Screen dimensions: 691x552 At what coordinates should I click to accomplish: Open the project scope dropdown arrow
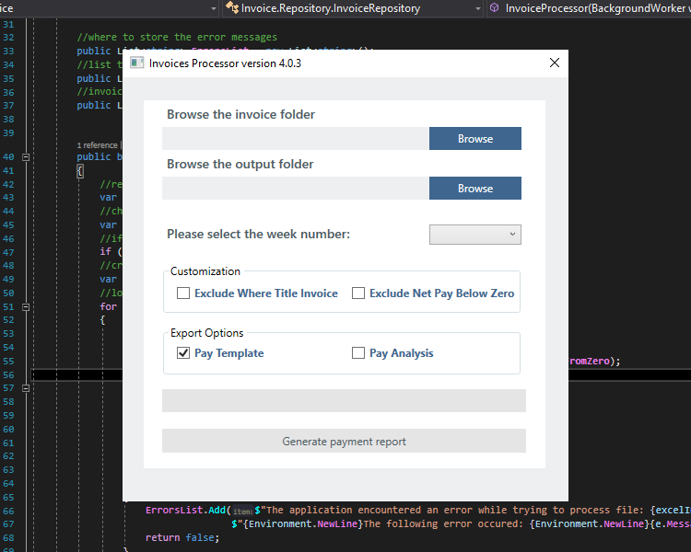pyautogui.click(x=214, y=8)
